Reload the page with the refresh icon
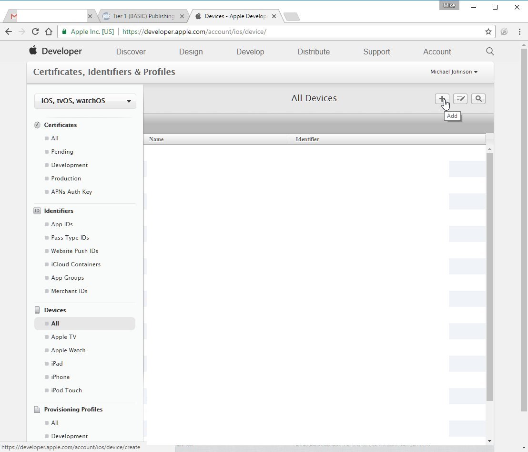Image resolution: width=528 pixels, height=452 pixels. 35,32
